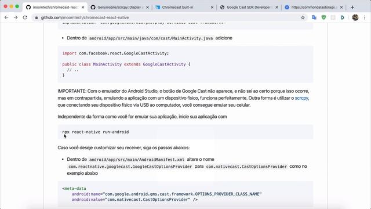Image resolution: width=371 pixels, height=209 pixels.
Task: Open the green shield extension
Action: [323, 17]
